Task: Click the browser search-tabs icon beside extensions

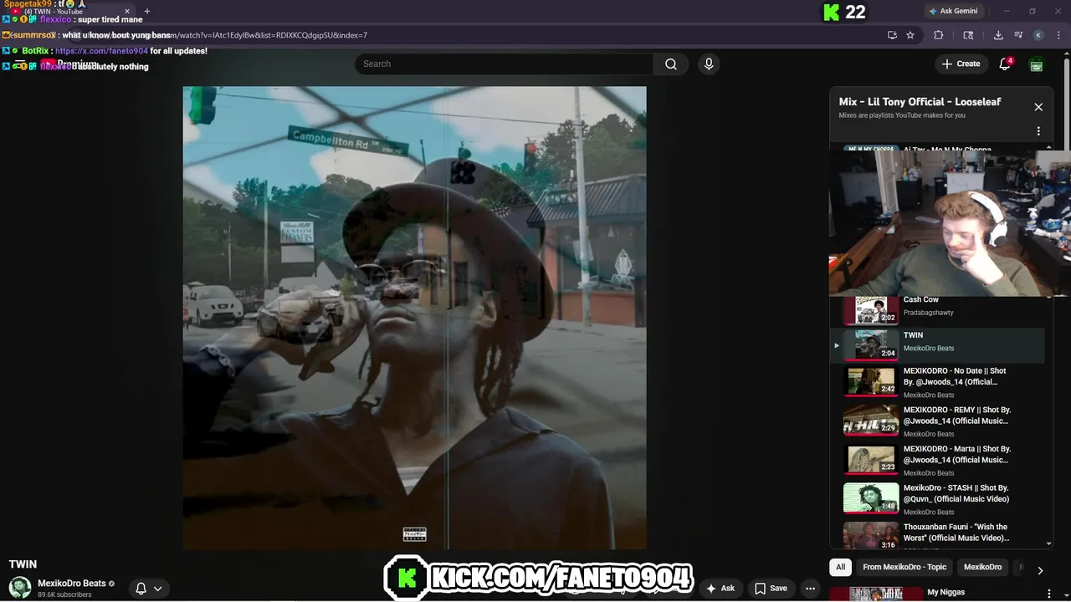Action: pos(968,35)
